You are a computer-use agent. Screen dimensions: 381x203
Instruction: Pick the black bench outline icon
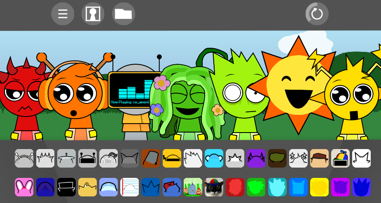pyautogui.click(x=67, y=187)
